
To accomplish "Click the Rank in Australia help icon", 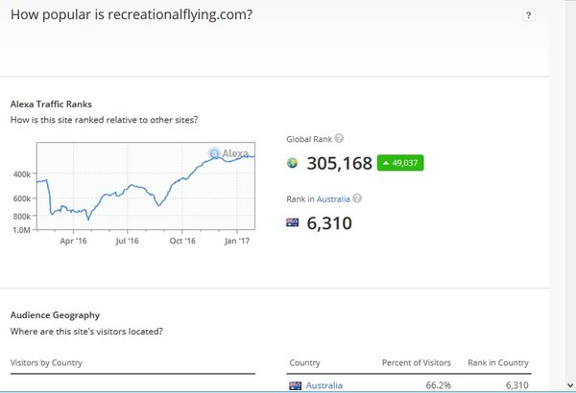I will (357, 198).
